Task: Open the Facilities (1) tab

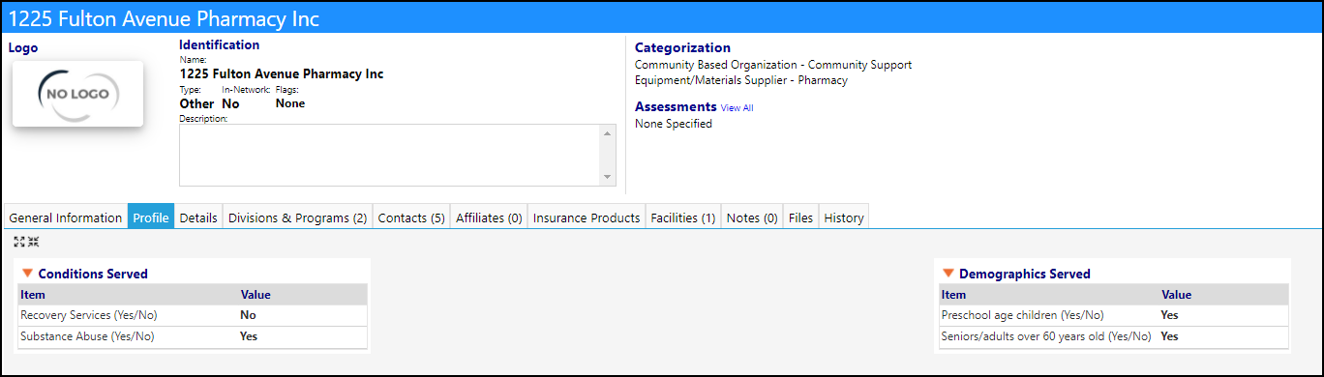Action: click(x=683, y=217)
